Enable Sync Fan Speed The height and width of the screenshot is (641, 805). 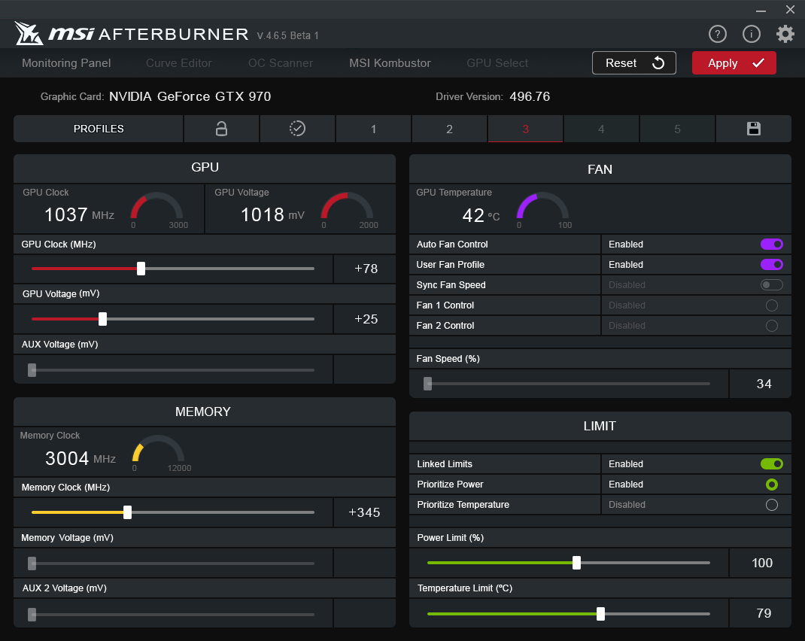click(771, 284)
